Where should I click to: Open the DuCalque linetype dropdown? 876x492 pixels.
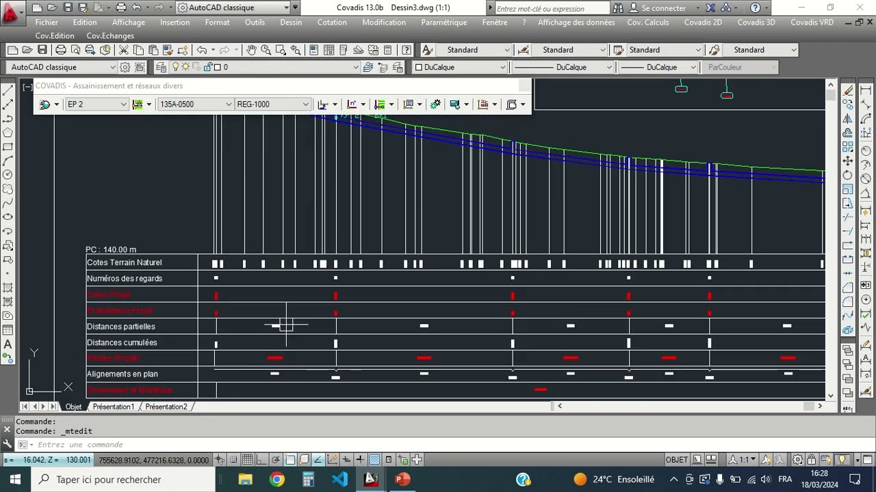tap(563, 67)
